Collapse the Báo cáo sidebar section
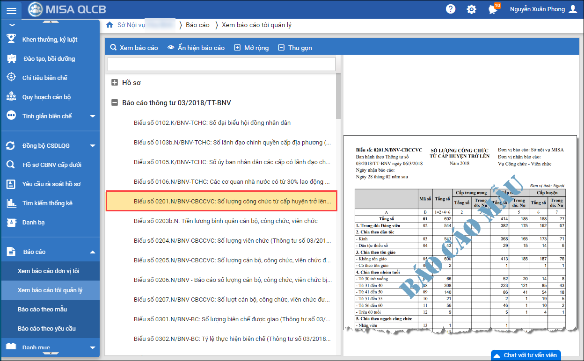The height and width of the screenshot is (361, 584). [x=92, y=252]
